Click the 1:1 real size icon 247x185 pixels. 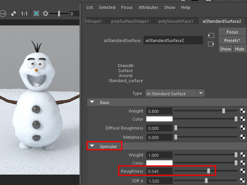[x=24, y=13]
